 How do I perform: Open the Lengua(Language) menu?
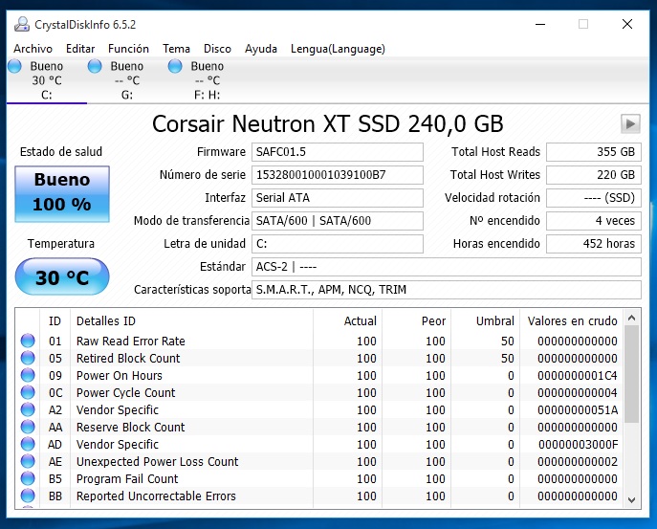tap(338, 49)
